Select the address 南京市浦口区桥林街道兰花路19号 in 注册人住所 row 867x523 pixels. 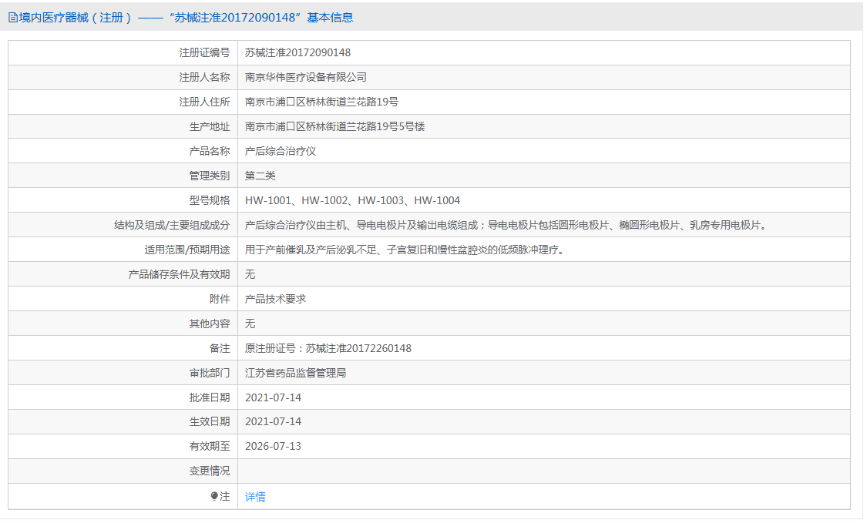click(x=321, y=102)
